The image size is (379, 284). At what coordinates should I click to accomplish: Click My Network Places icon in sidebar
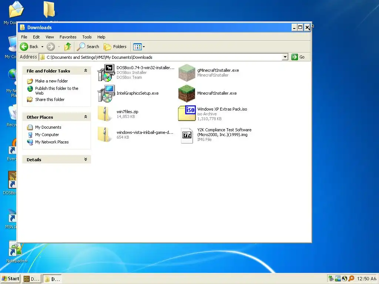30,142
